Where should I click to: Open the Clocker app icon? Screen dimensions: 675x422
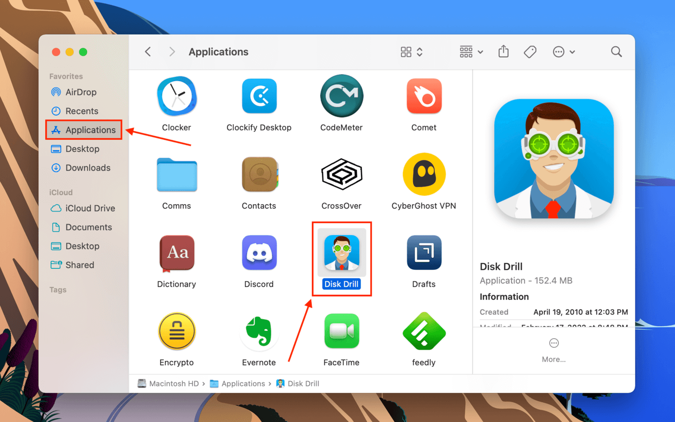[x=176, y=96]
